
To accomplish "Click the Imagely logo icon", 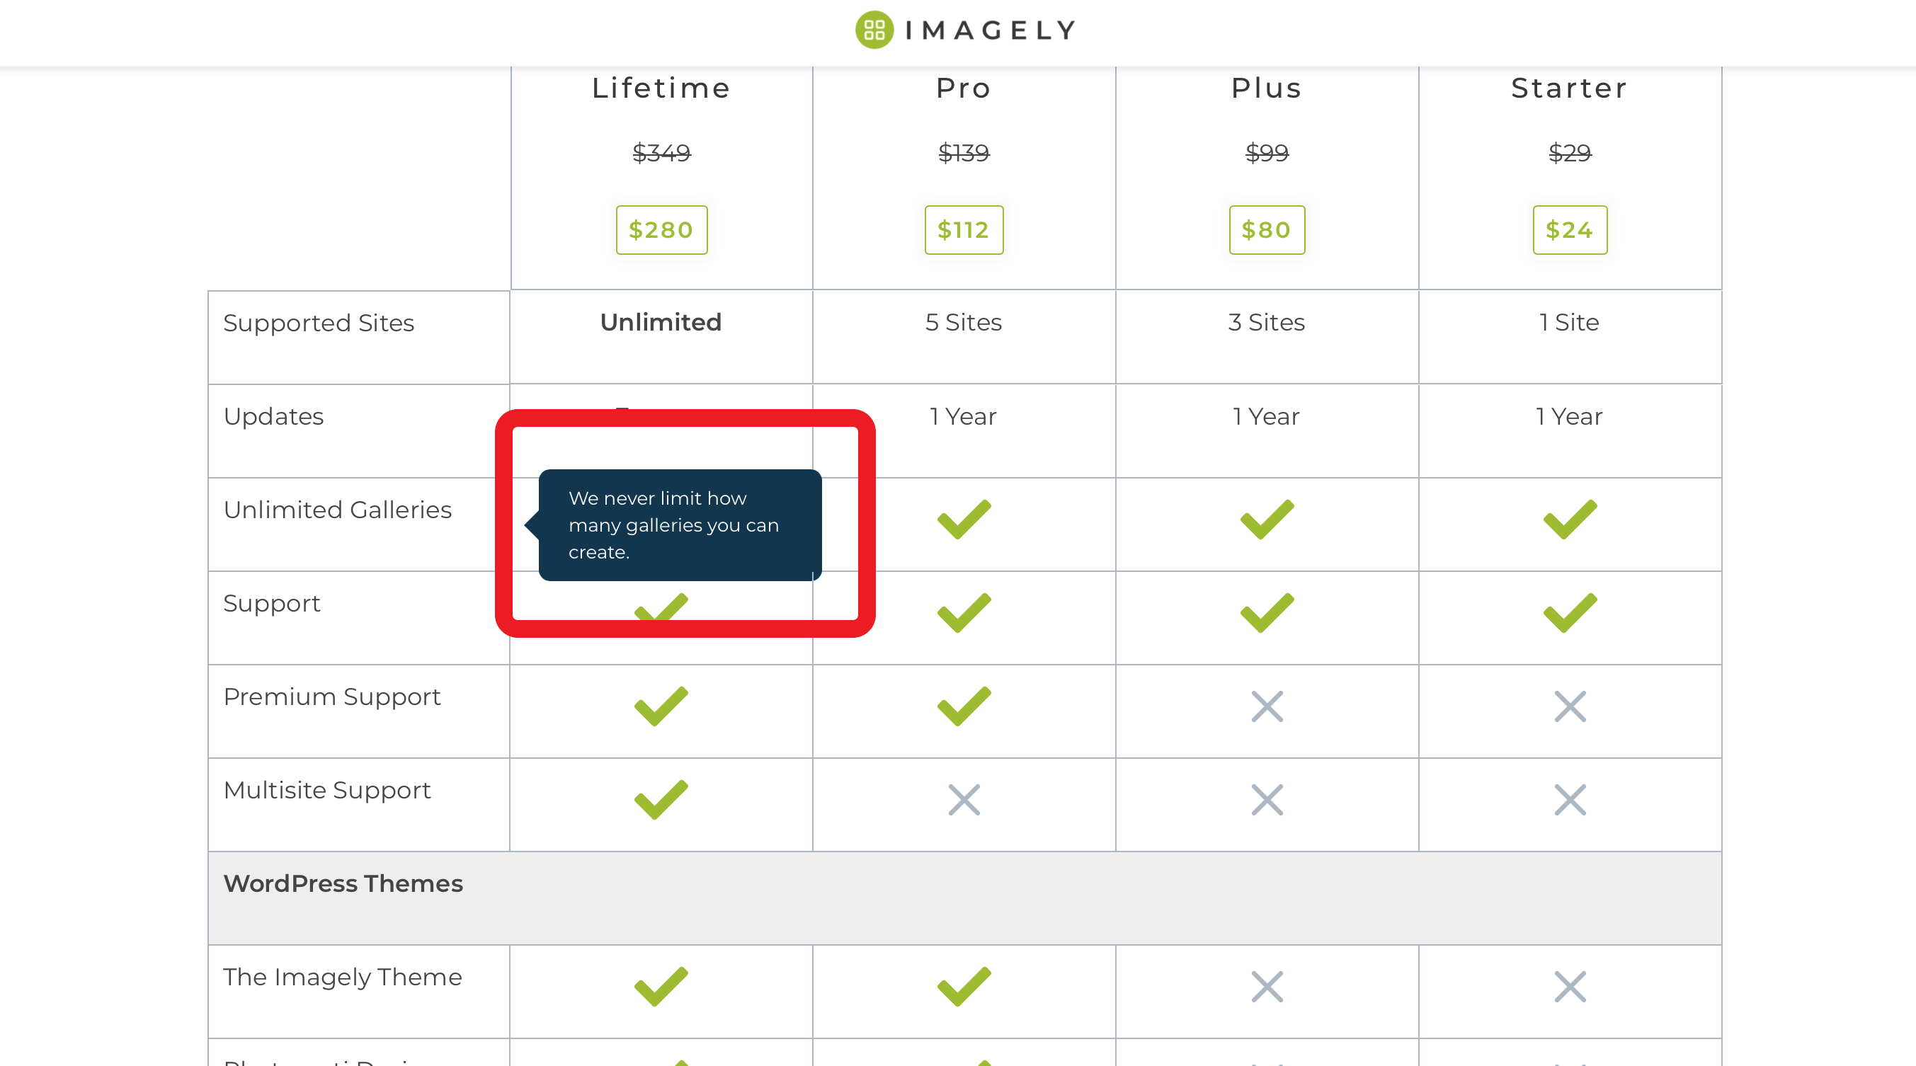I will coord(874,30).
